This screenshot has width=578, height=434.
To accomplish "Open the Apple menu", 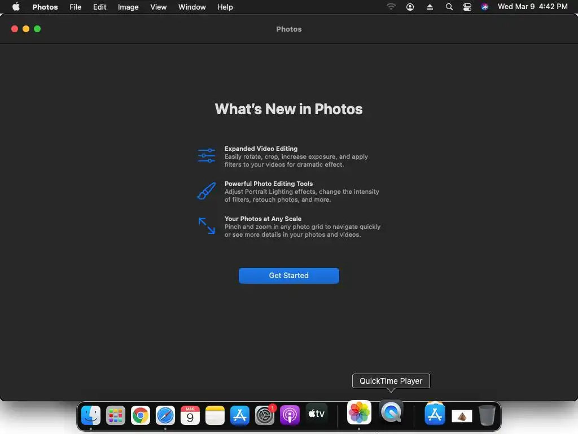I will [16, 7].
